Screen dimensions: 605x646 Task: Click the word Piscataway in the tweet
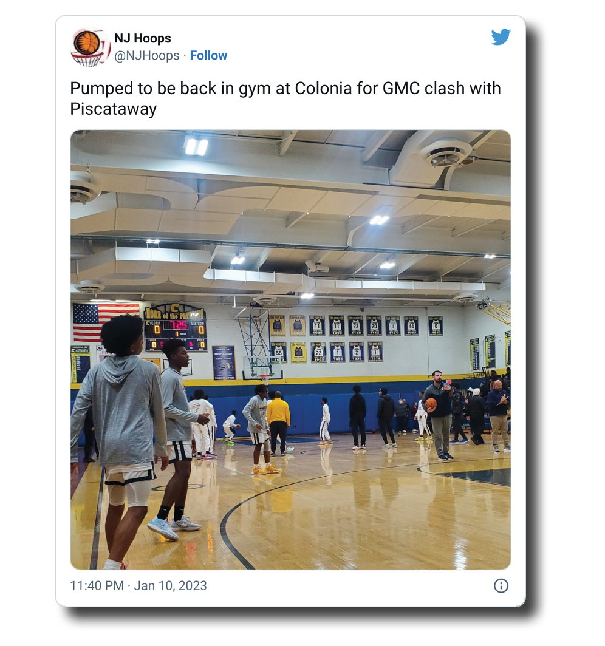tap(114, 109)
